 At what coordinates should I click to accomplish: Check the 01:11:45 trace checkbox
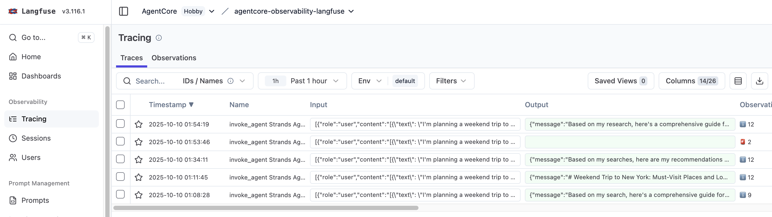(x=121, y=177)
